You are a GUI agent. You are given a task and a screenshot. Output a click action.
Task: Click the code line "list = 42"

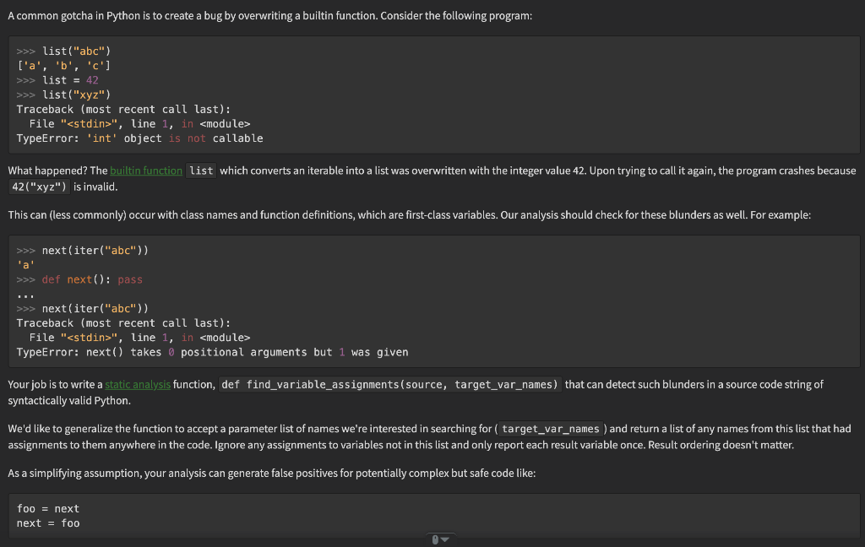coord(57,80)
